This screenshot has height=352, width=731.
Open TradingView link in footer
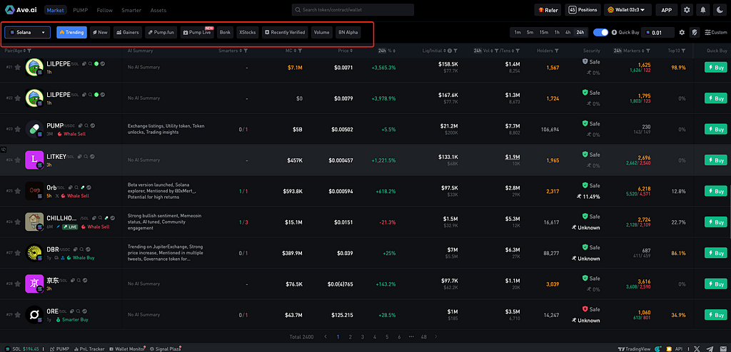(x=635, y=348)
